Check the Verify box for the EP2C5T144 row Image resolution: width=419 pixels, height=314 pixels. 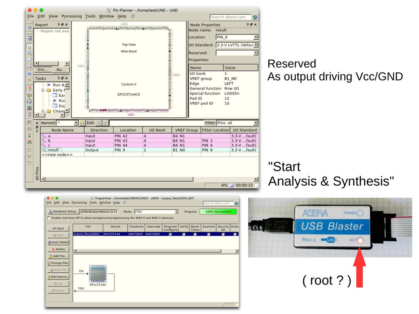click(184, 234)
